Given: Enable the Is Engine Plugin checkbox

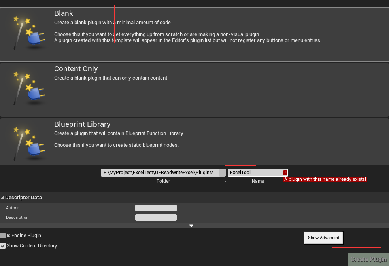Looking at the screenshot, I should click(3, 235).
